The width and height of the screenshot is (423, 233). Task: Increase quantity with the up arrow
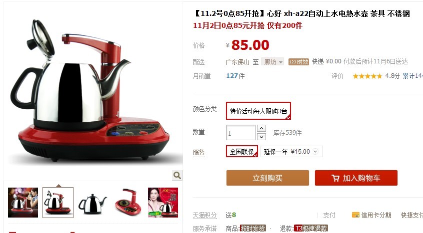[x=261, y=128]
